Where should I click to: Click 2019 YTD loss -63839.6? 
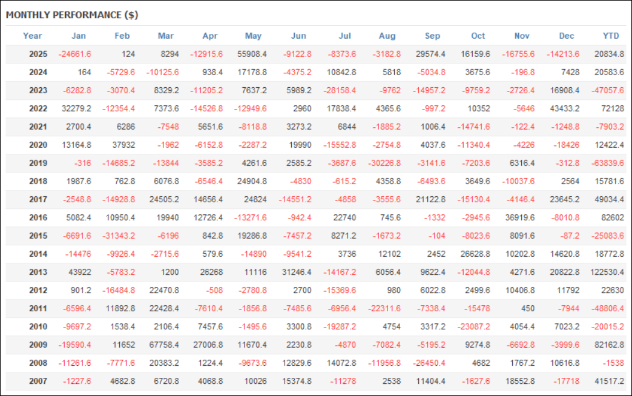pos(607,163)
